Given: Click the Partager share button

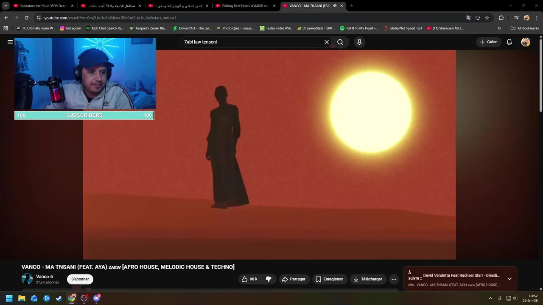Looking at the screenshot, I should point(294,279).
